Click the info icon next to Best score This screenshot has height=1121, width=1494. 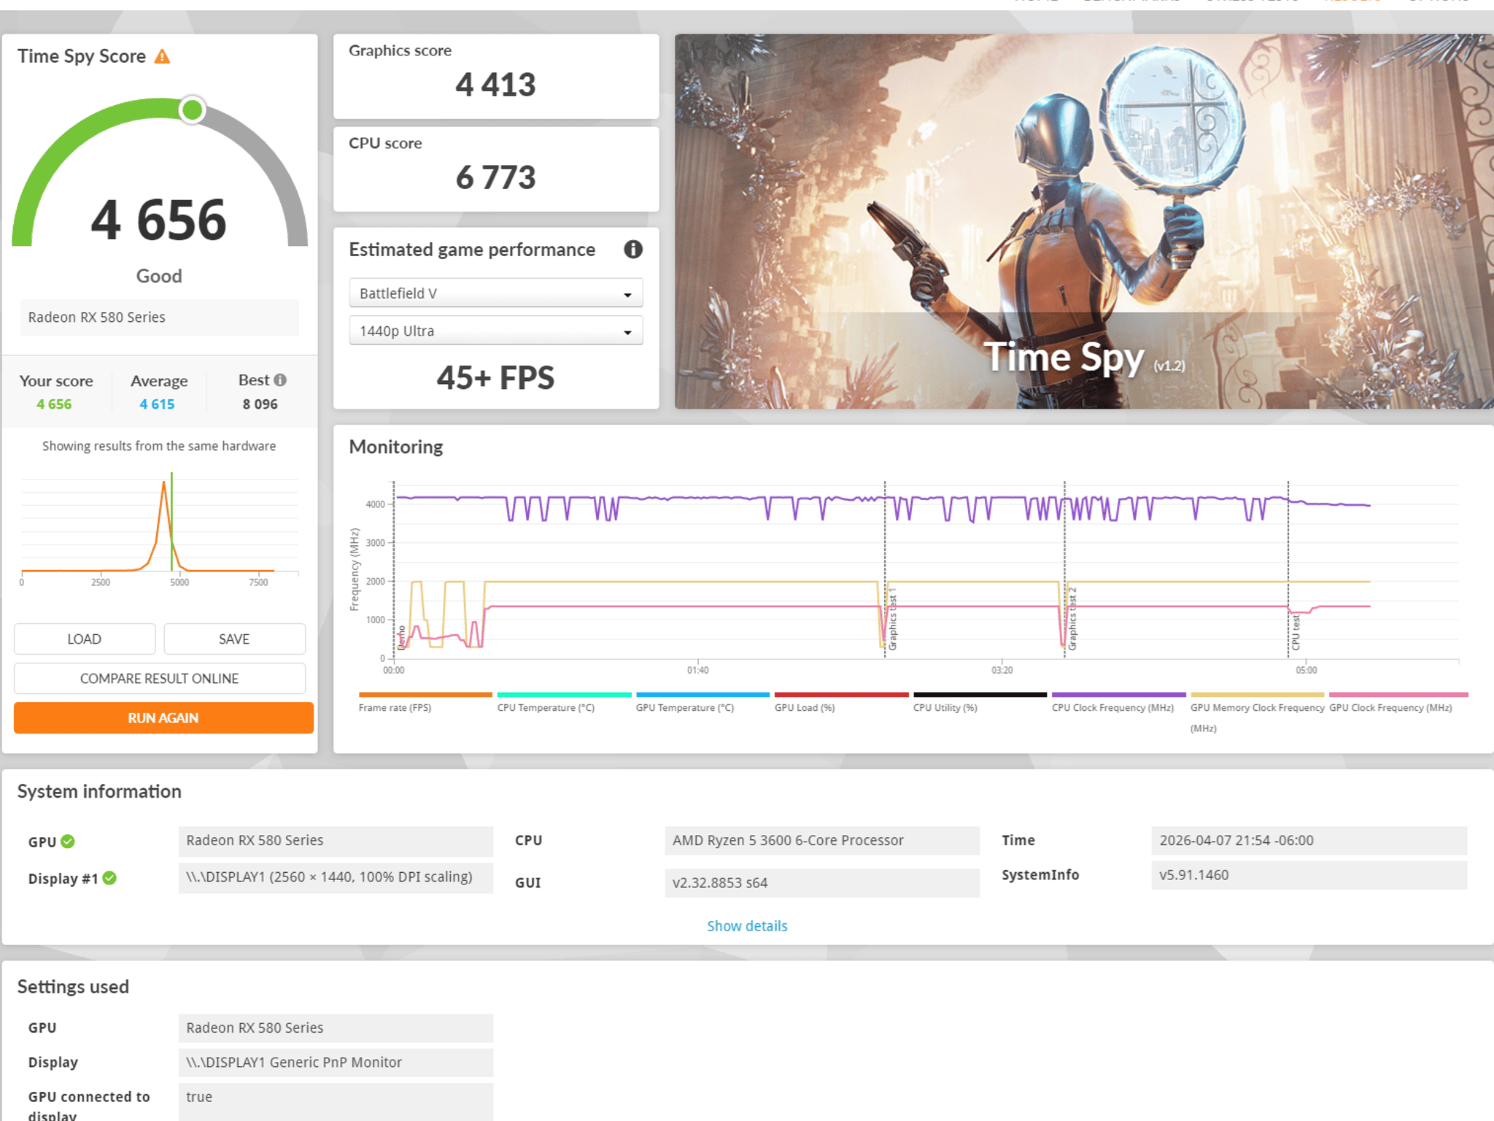point(280,380)
